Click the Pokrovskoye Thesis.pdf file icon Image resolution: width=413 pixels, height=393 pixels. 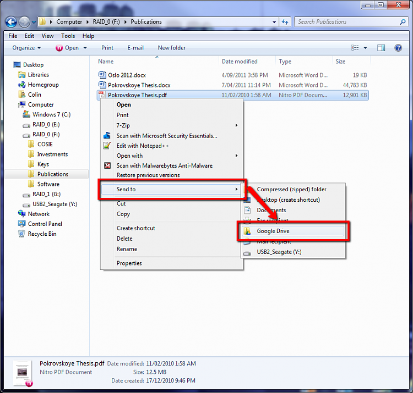pos(102,95)
